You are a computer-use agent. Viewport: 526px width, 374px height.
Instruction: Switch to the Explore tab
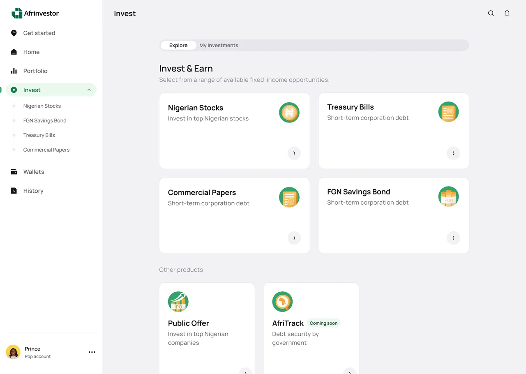tap(178, 45)
